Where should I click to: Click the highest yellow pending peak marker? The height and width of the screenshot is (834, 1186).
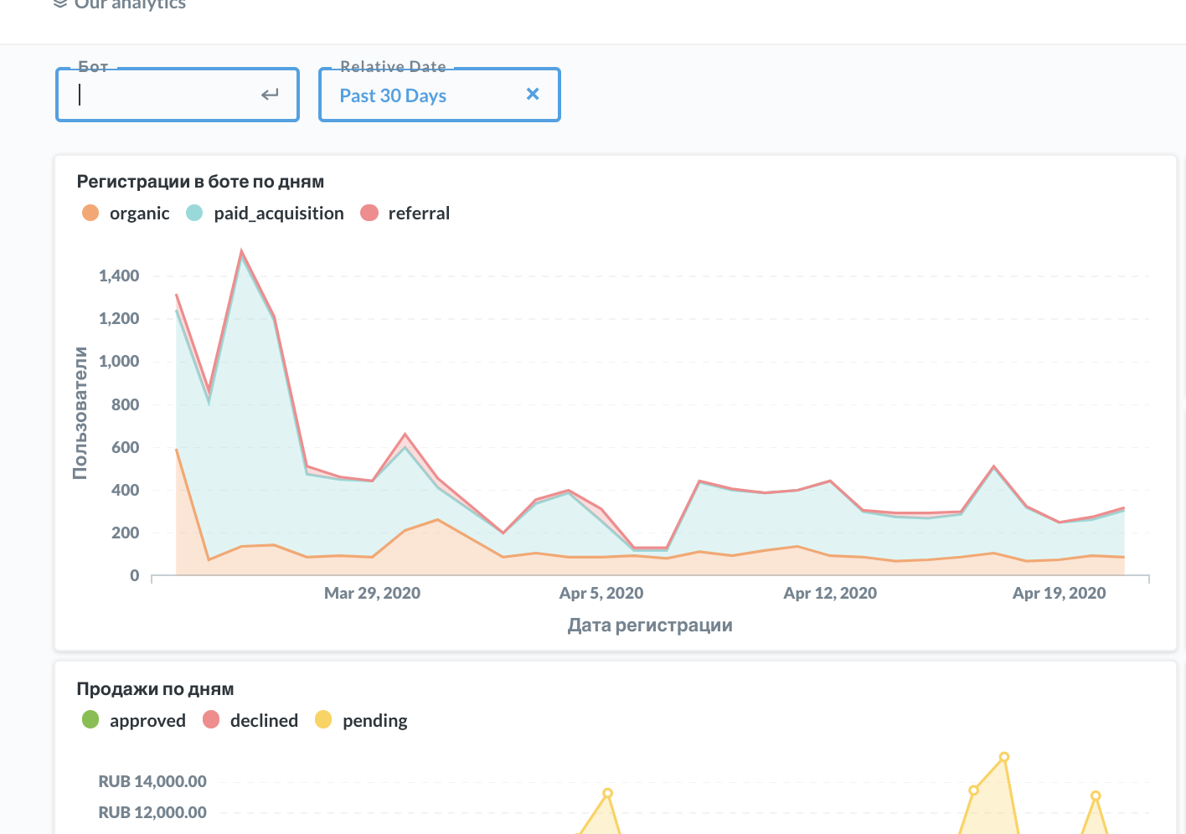pyautogui.click(x=1003, y=757)
